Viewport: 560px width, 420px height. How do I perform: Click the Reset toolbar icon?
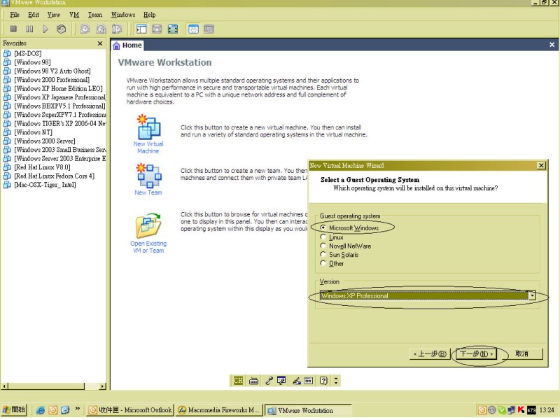[62, 29]
